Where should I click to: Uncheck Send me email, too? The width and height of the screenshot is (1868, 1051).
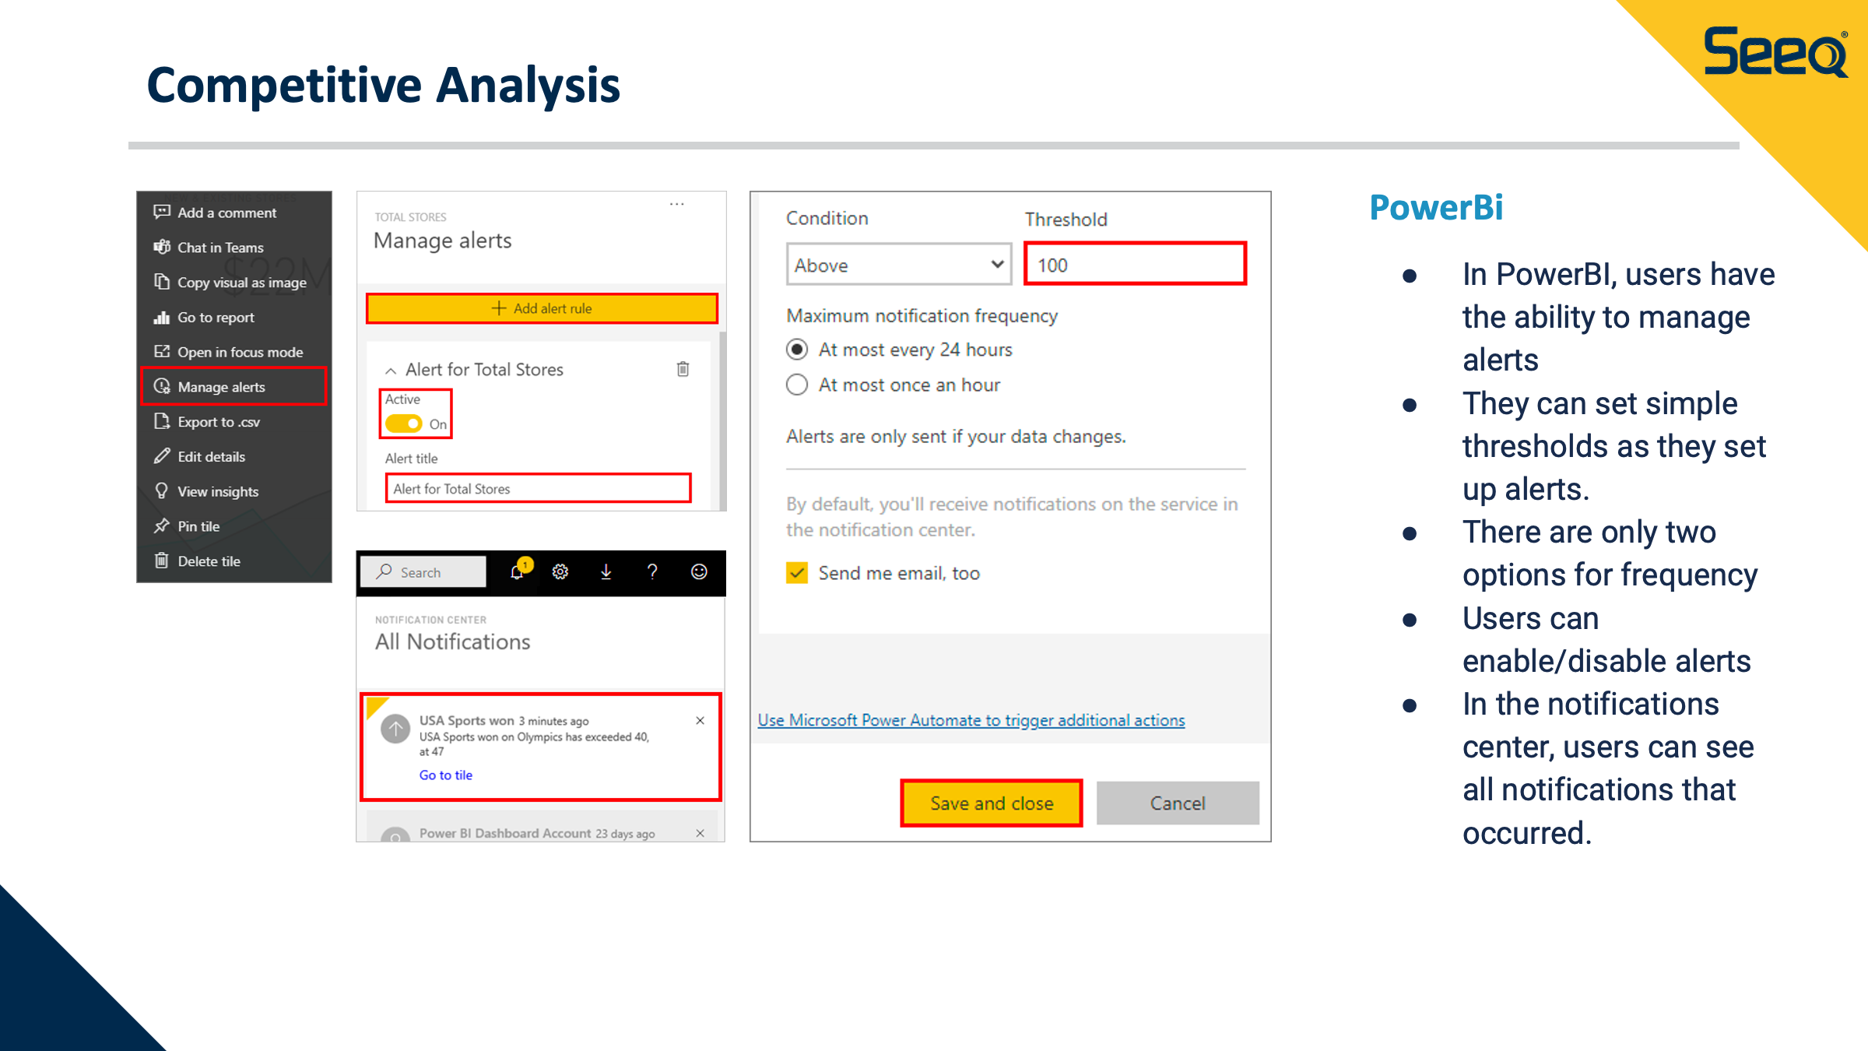(x=797, y=573)
